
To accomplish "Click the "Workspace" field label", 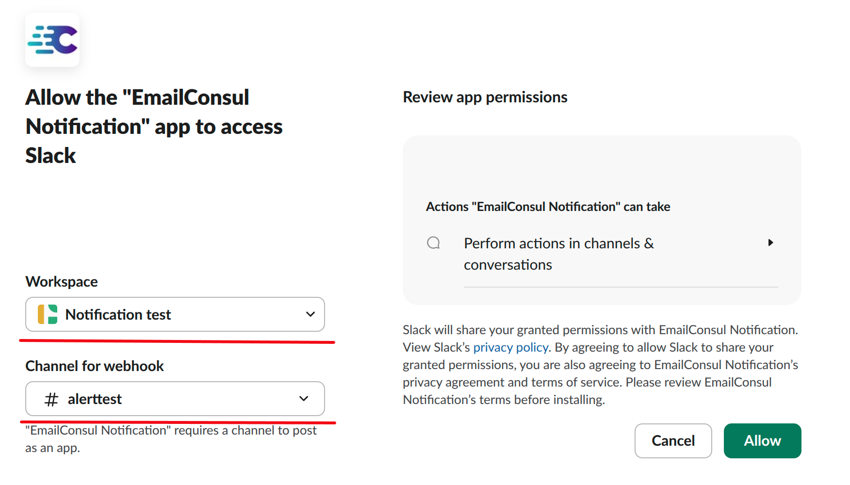I will pyautogui.click(x=62, y=282).
